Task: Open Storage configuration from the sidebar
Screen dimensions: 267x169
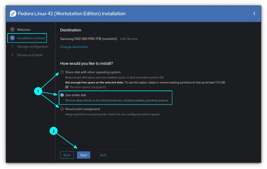Action: 33,46
